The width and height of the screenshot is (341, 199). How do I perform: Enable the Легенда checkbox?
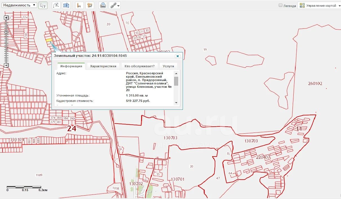point(280,5)
